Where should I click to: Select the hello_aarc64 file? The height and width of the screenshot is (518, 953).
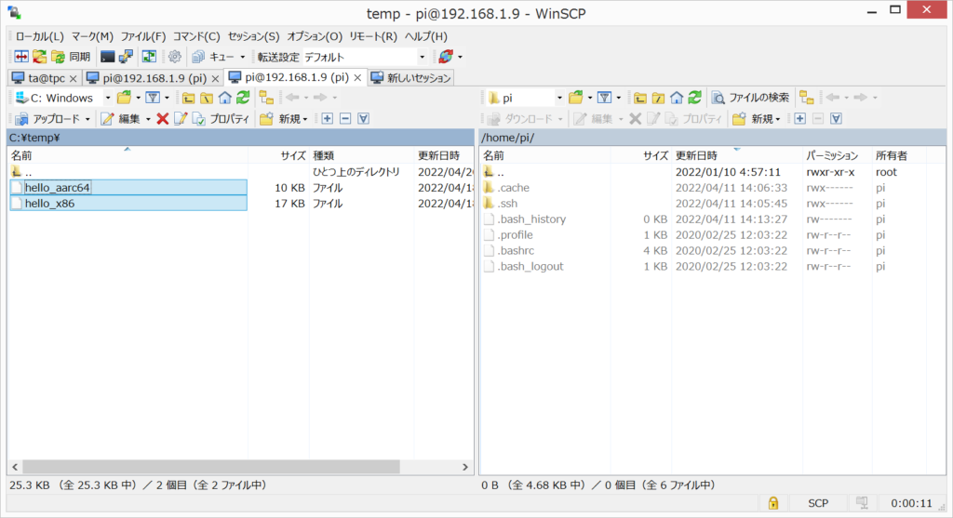click(x=128, y=188)
